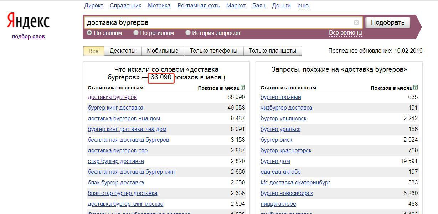The image size is (438, 214).
Task: Open help icon next to left Показов в месяц
Action: pyautogui.click(x=243, y=87)
